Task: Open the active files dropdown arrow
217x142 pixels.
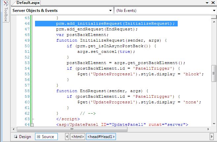Action: tap(207, 3)
